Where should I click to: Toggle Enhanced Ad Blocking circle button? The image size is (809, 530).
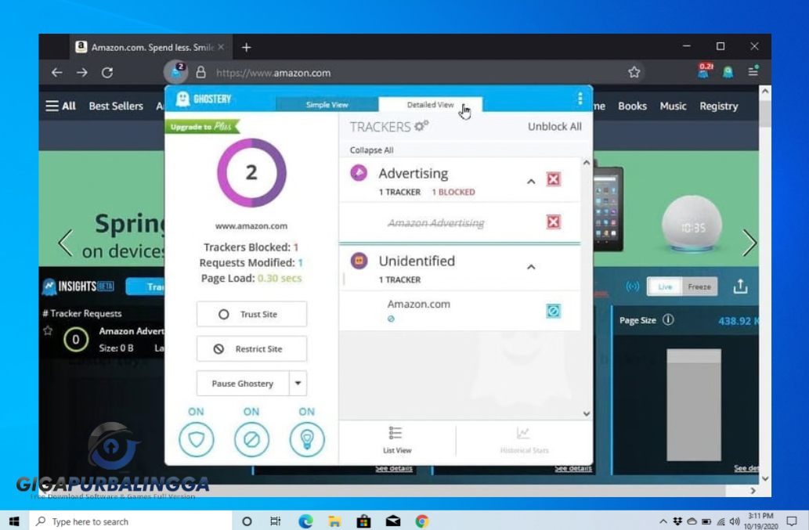[251, 439]
